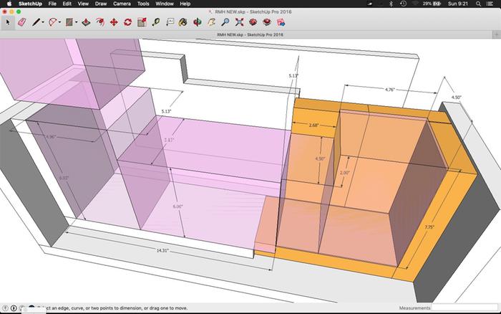Click the add scene tab plus button
The height and width of the screenshot is (314, 501).
[496, 34]
